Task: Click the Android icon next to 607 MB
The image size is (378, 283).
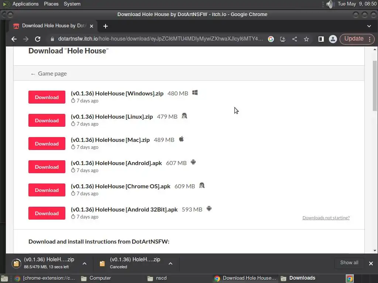Action: point(193,162)
